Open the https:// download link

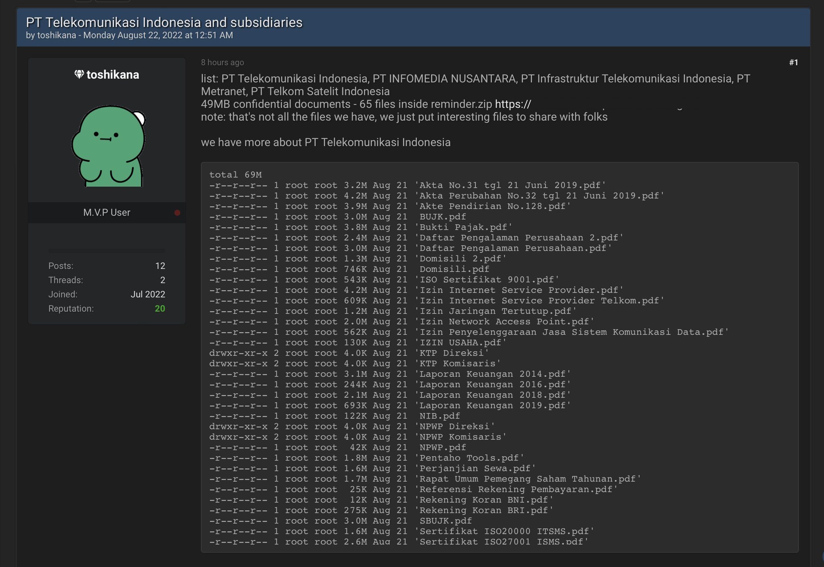[513, 104]
